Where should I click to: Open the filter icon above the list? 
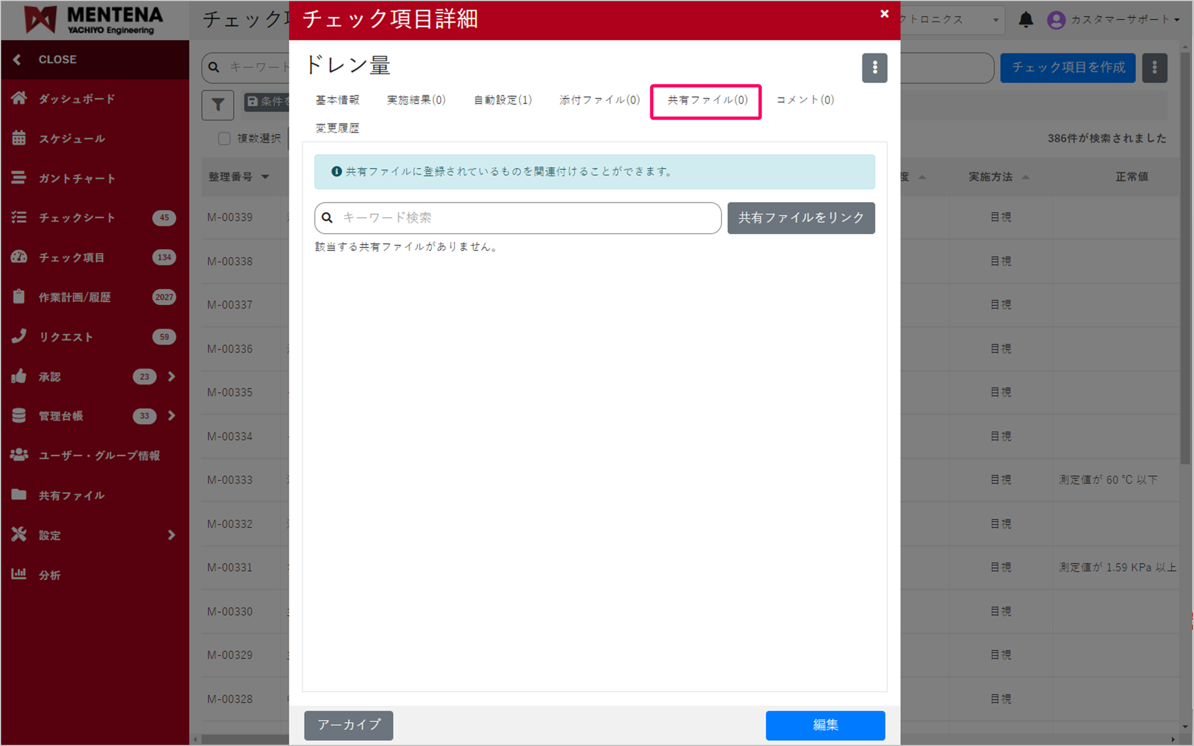[x=218, y=105]
